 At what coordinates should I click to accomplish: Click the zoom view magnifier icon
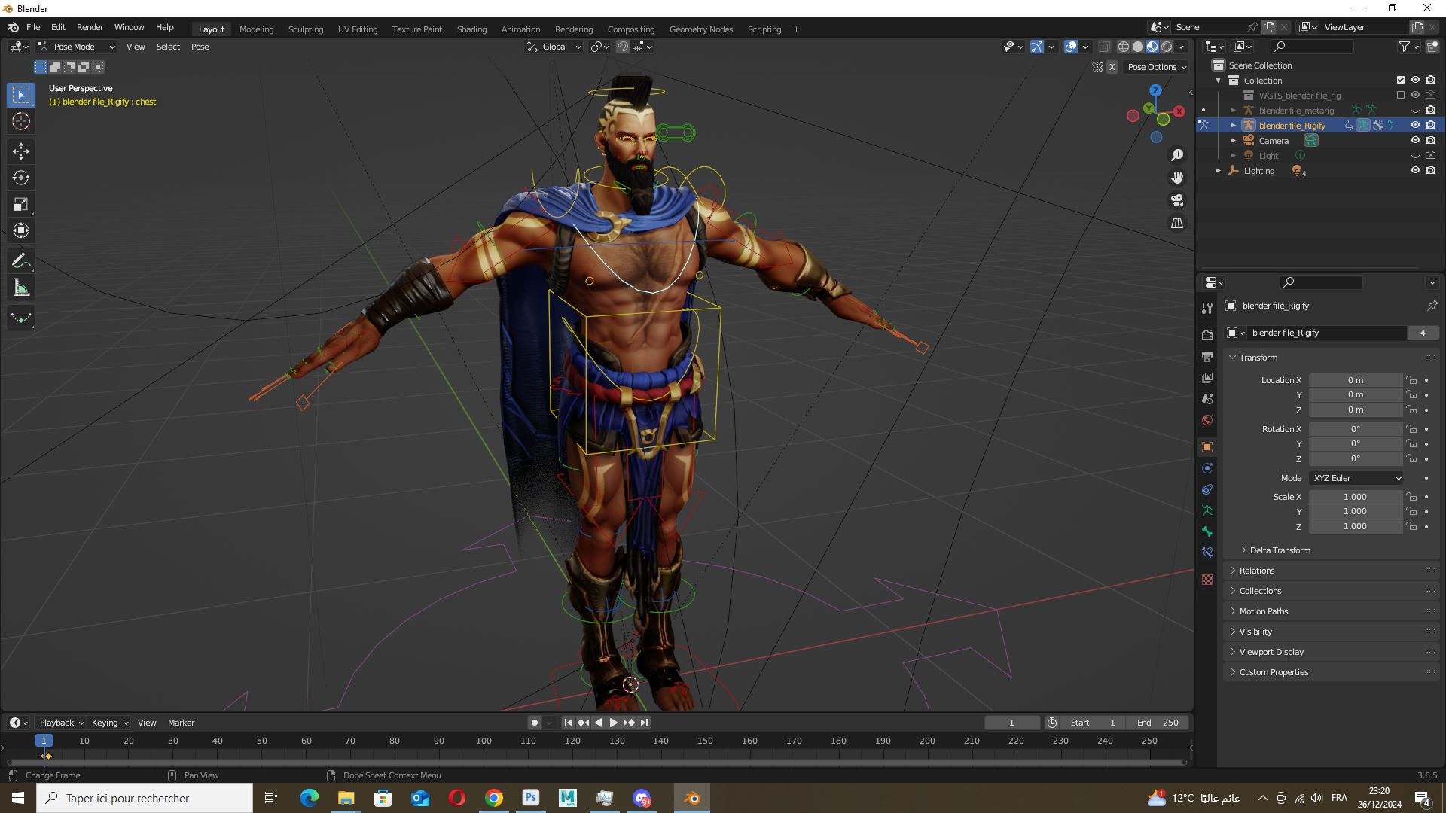[1177, 155]
